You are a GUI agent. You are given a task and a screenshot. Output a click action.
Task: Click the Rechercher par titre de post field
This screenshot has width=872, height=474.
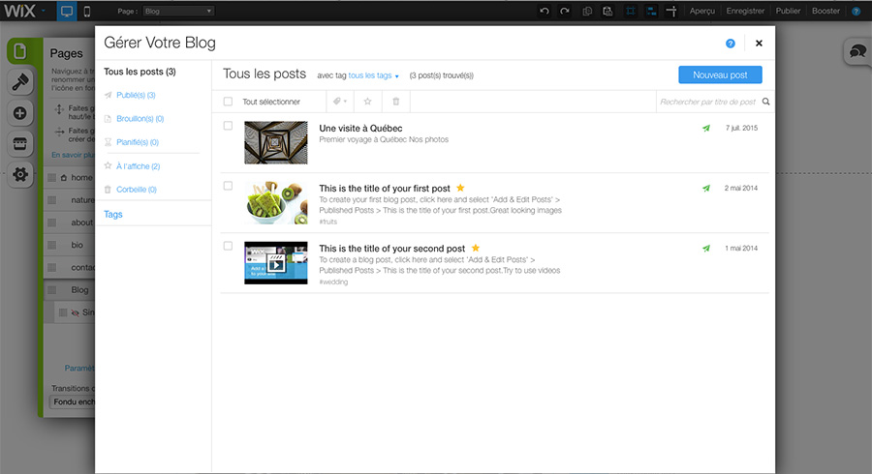point(708,102)
